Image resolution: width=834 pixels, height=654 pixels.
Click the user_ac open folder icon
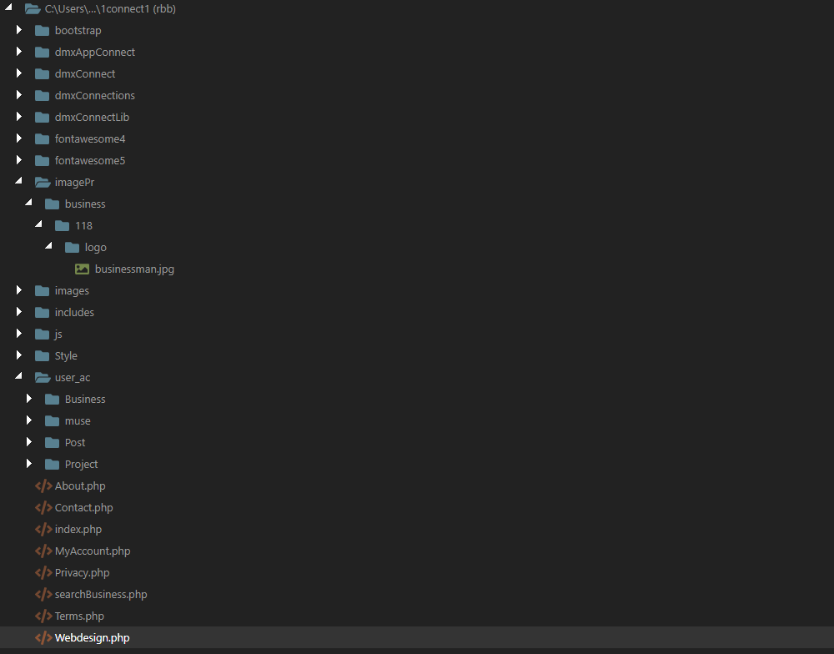pyautogui.click(x=43, y=378)
